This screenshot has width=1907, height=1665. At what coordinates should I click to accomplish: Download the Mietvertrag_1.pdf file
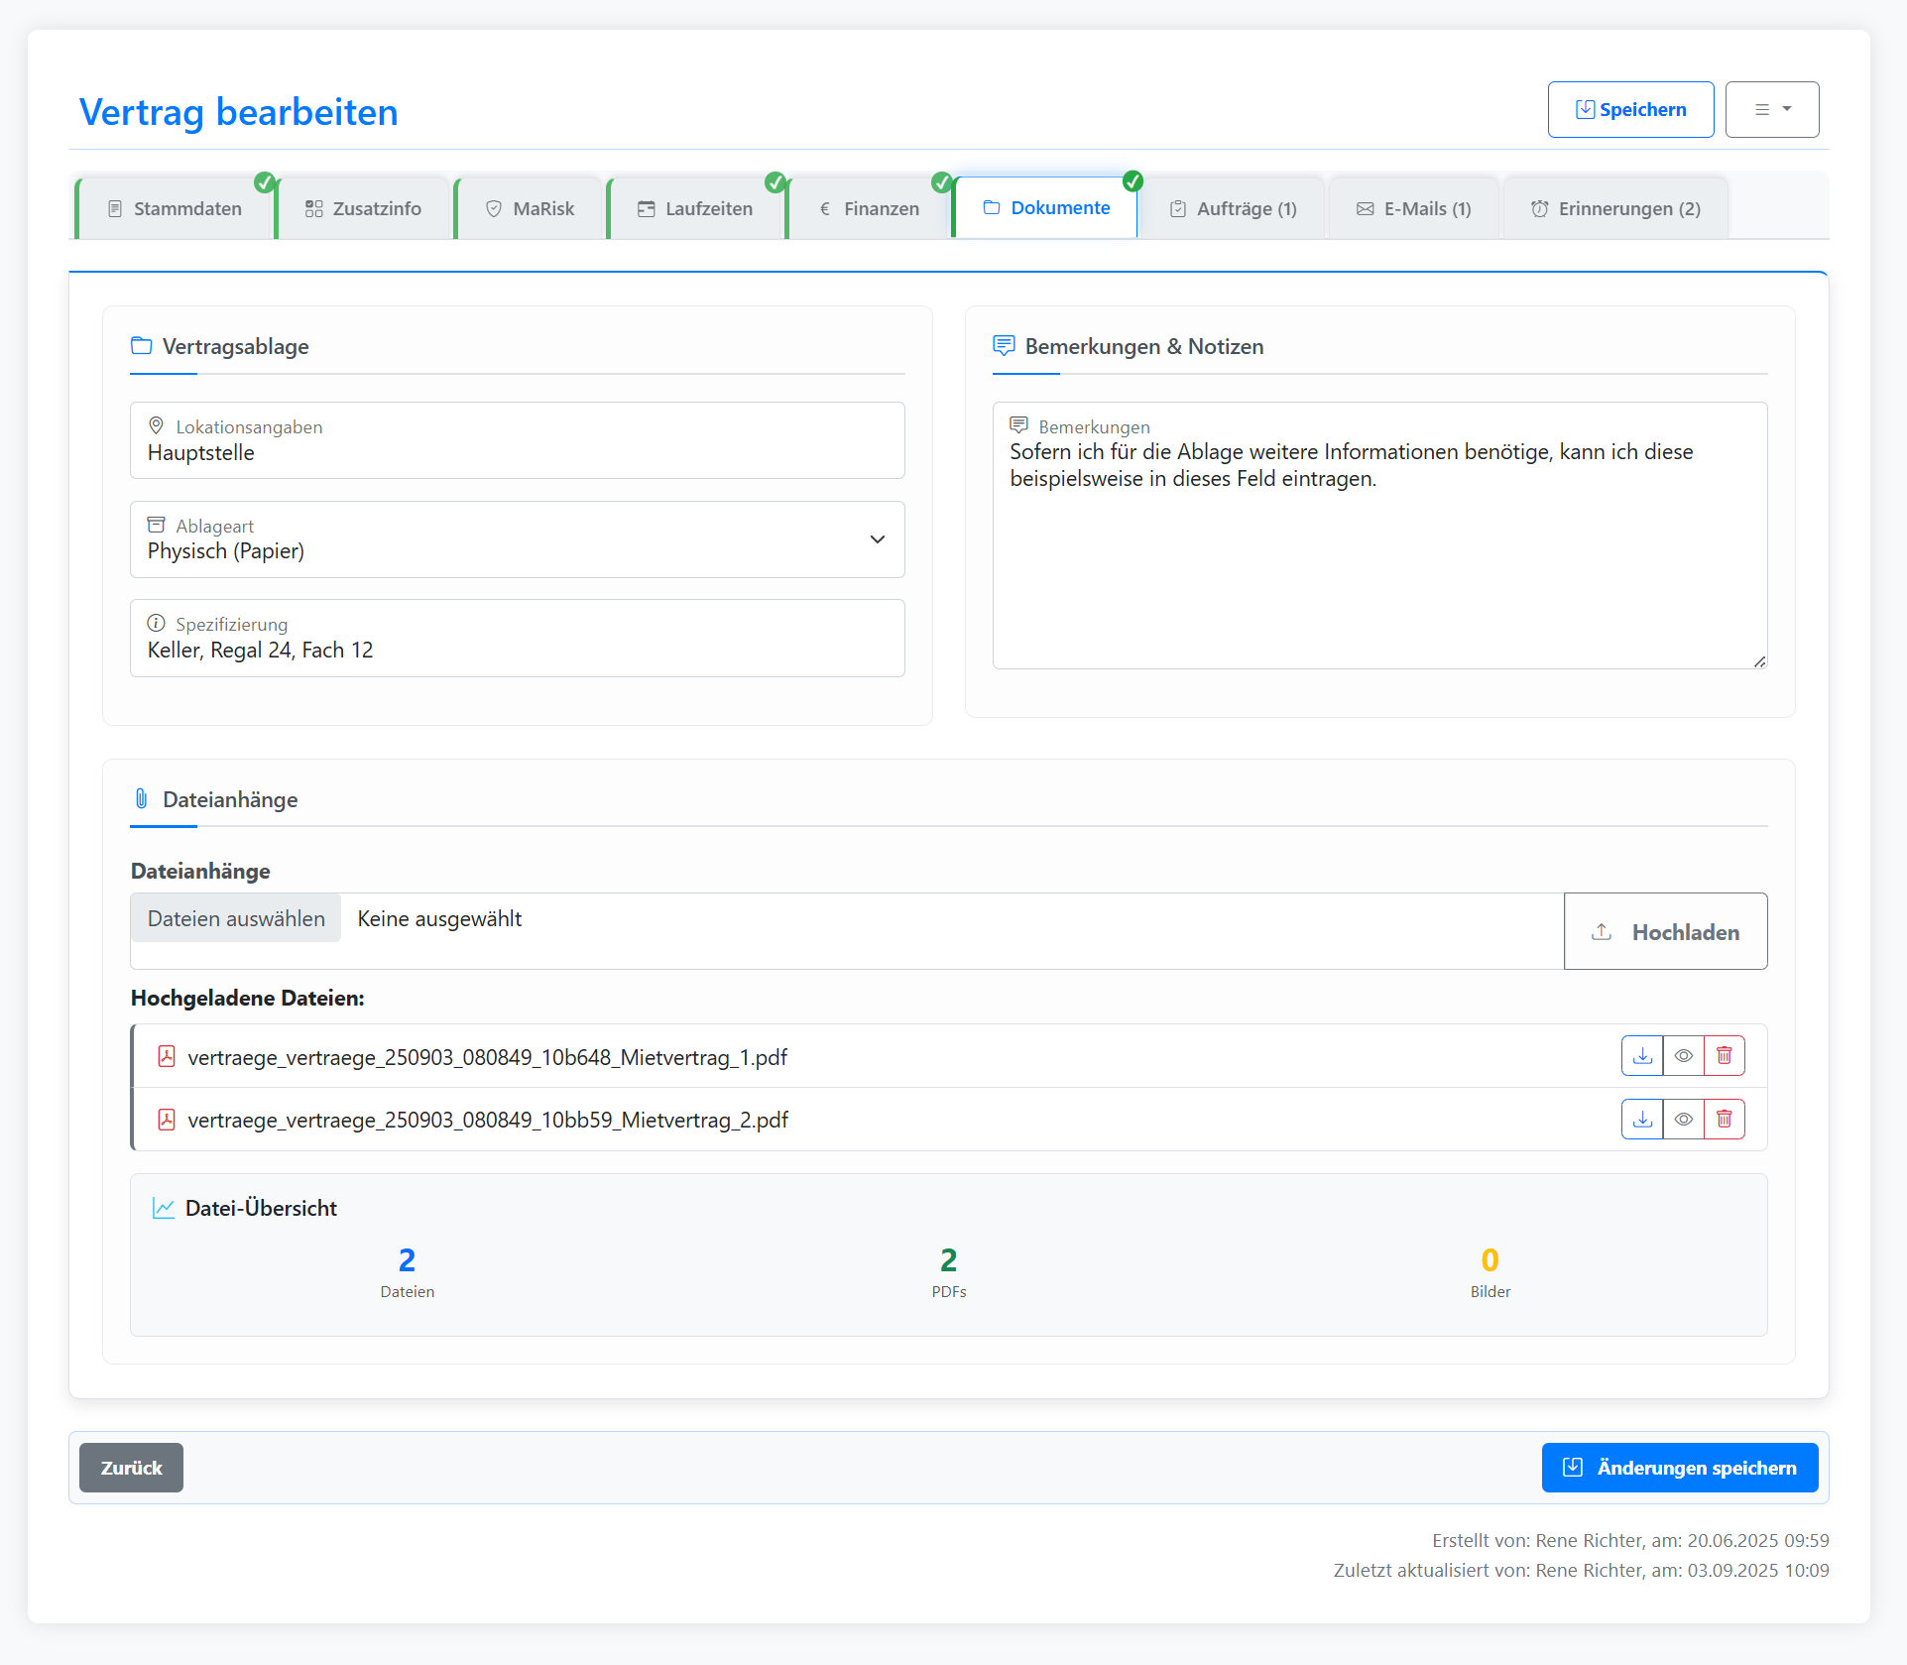1642,1056
